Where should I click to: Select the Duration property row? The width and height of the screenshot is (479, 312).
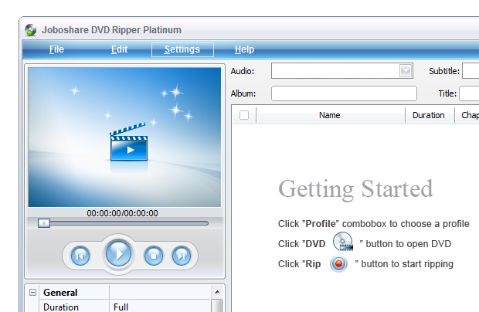(x=124, y=307)
